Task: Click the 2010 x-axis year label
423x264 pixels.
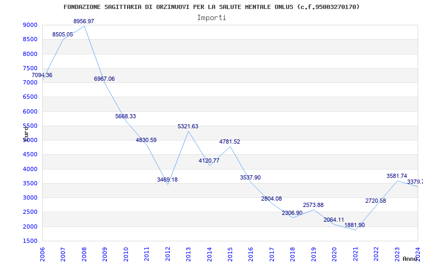Action: point(126,254)
